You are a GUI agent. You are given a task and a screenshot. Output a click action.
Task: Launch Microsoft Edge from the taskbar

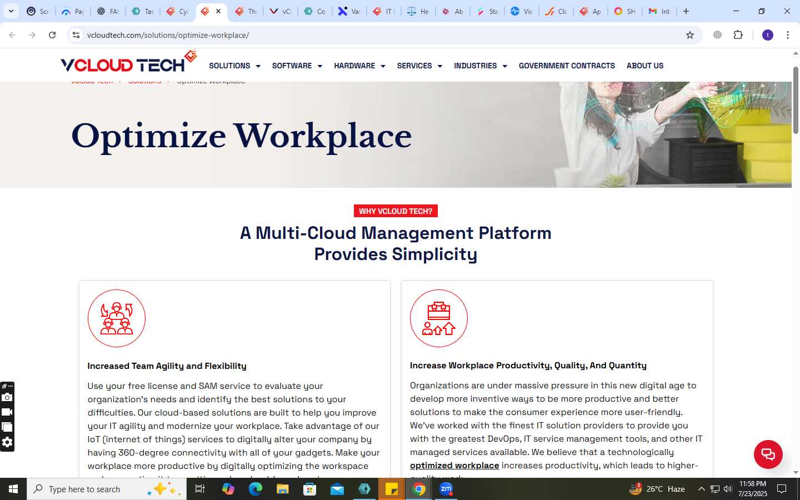pos(255,489)
